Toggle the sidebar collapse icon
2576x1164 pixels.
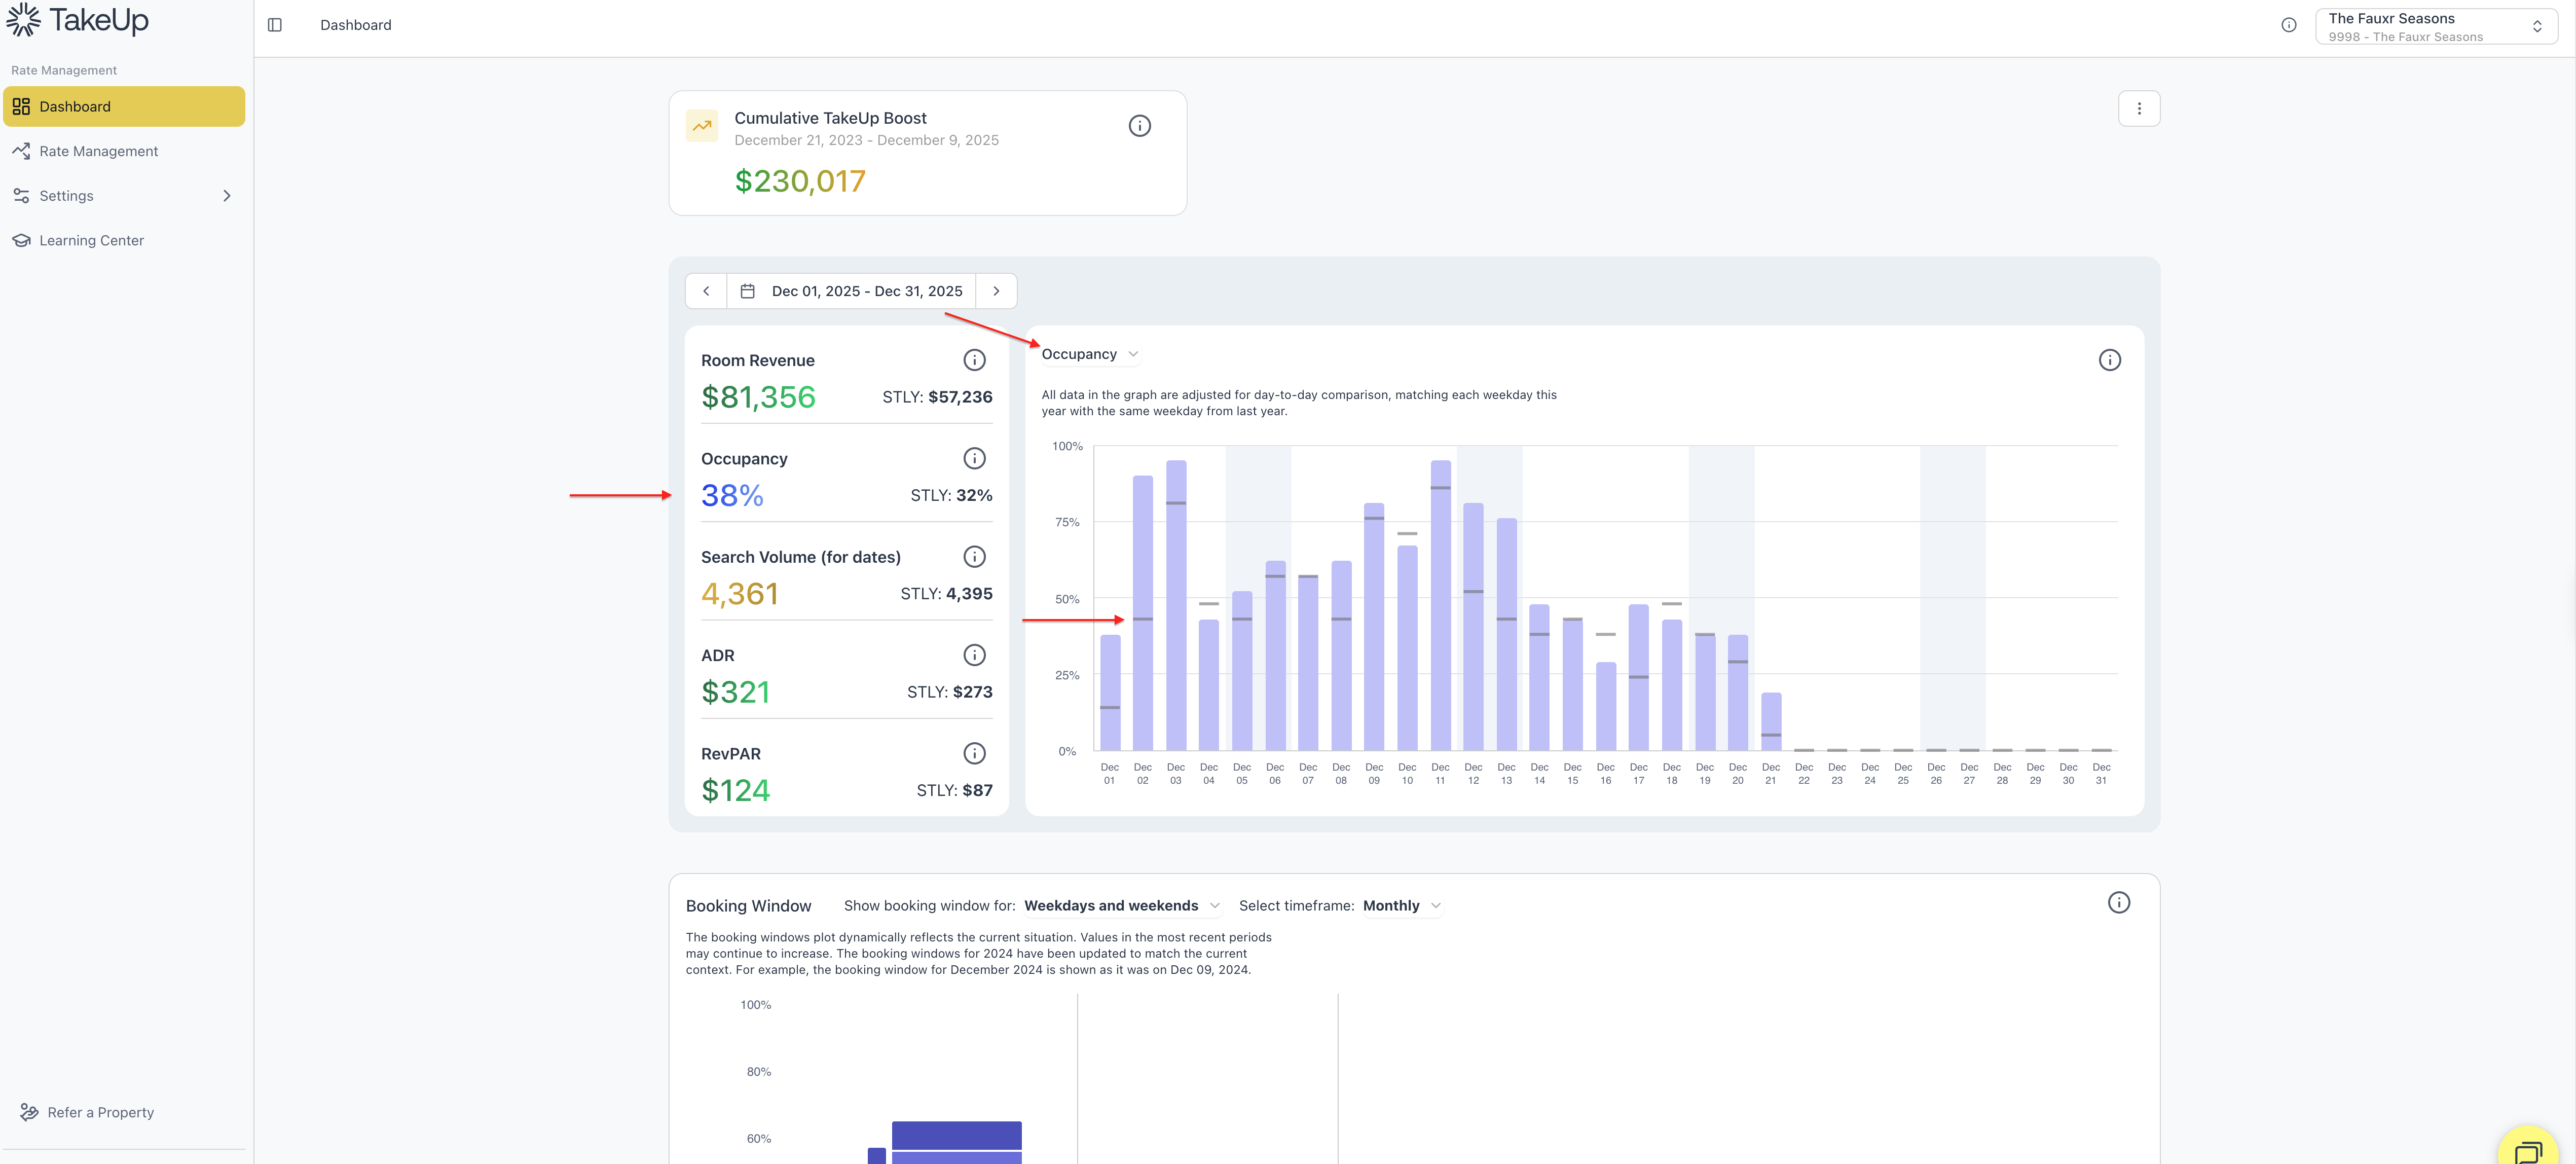(275, 25)
